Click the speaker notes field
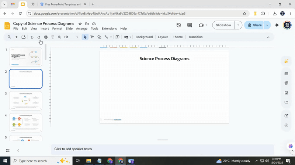The width and height of the screenshot is (295, 165). coord(162,149)
